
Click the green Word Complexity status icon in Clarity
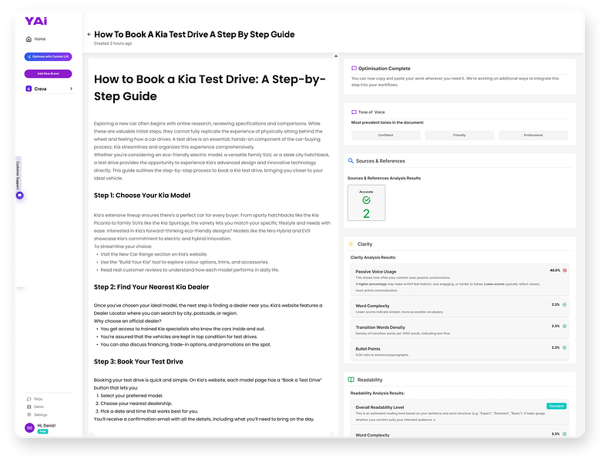click(x=564, y=305)
